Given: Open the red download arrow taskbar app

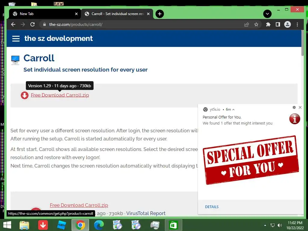Looking at the screenshot, I should click(43, 225).
